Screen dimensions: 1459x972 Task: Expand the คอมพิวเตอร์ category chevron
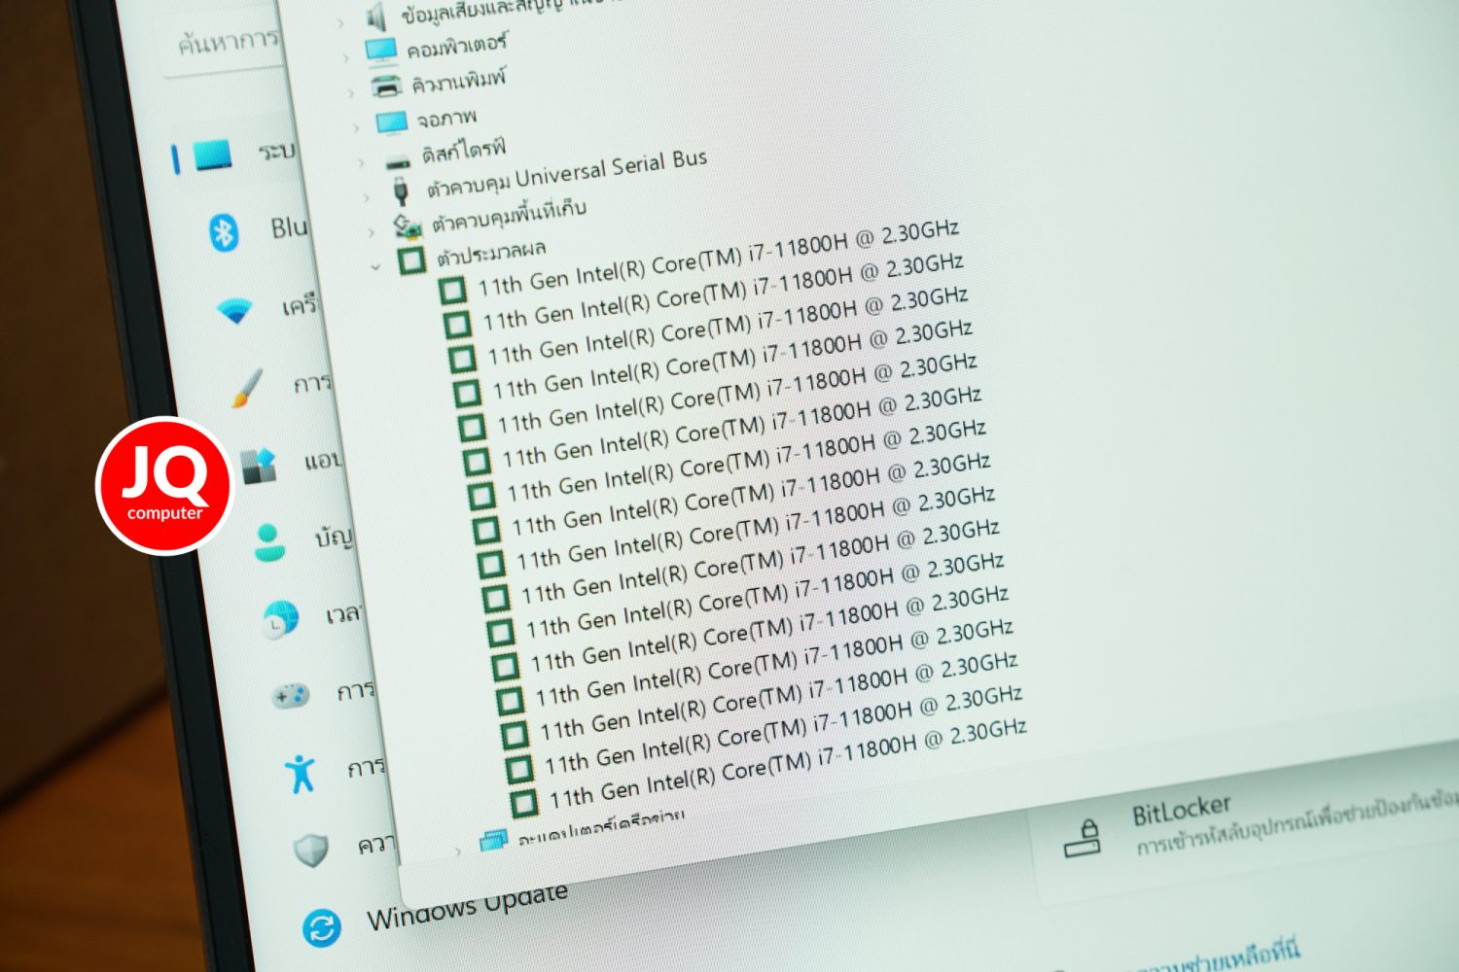click(345, 58)
